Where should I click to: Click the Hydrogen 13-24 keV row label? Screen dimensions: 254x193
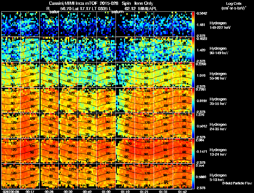click(x=218, y=152)
